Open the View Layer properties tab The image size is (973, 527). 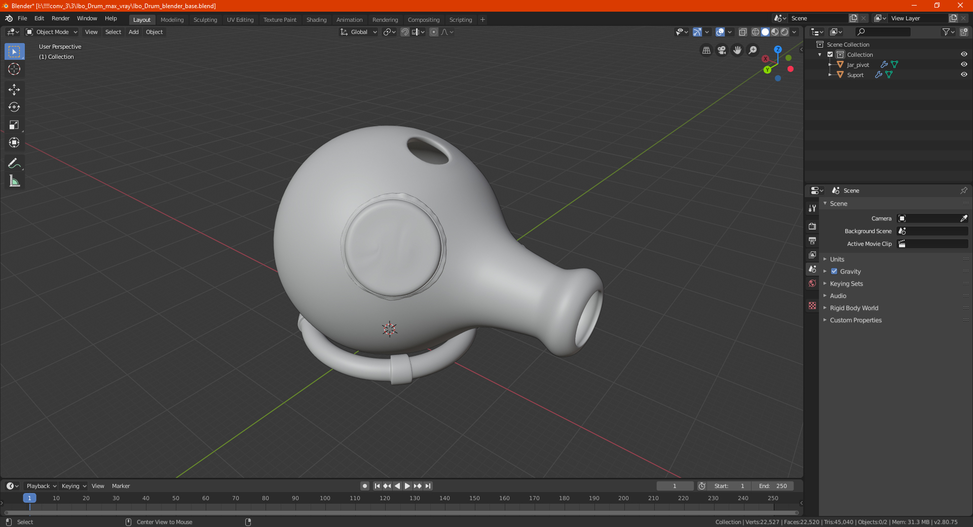(x=812, y=254)
